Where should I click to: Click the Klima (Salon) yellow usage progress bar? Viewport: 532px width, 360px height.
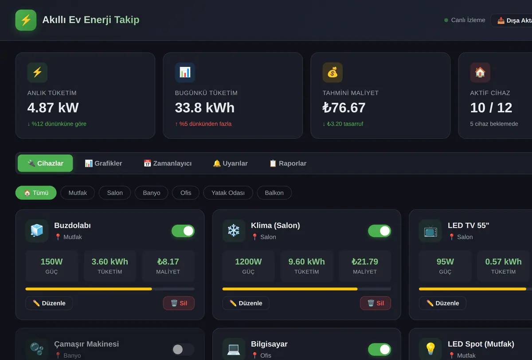click(290, 289)
